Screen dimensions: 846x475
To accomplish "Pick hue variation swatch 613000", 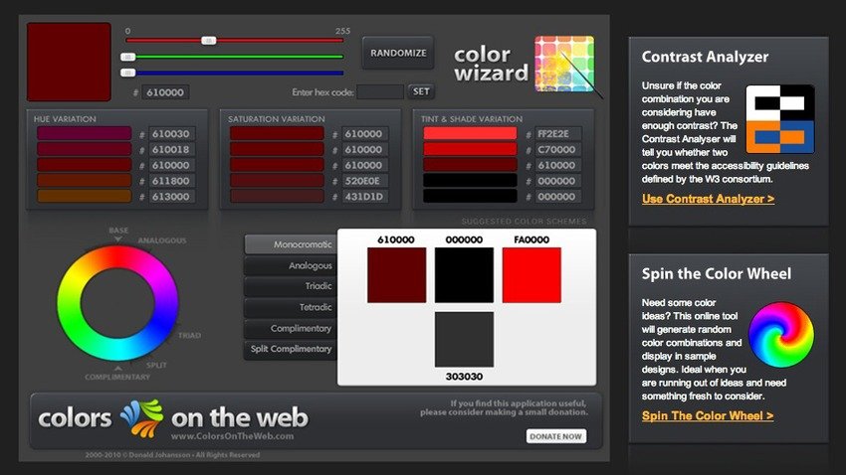I will pos(85,196).
